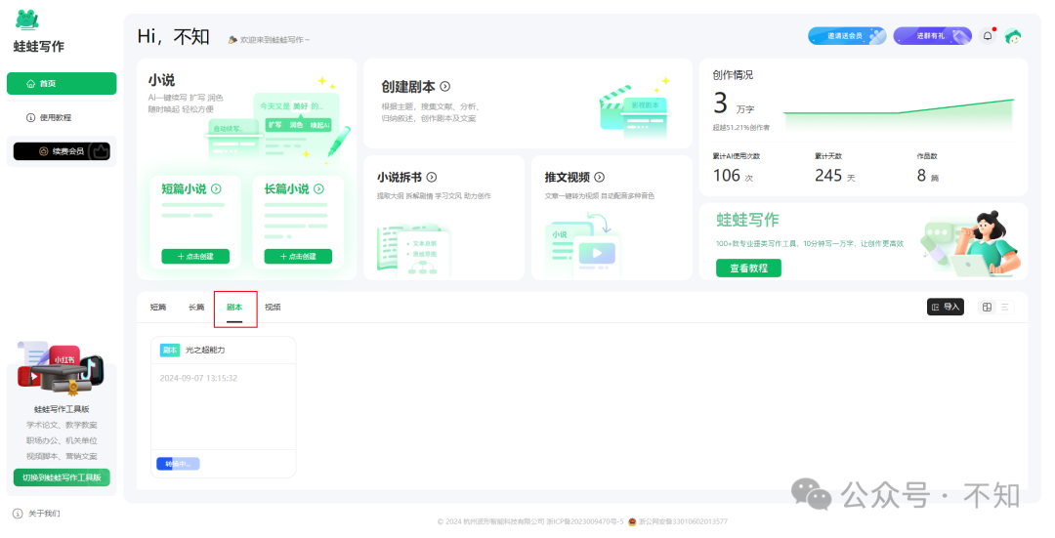Image resolution: width=1055 pixels, height=538 pixels.
Task: Click the 续费会员 renew membership button
Action: click(x=62, y=151)
